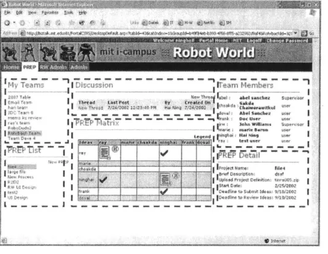The image size is (328, 254).
Task: Click the Thread column header
Action: 87,102
